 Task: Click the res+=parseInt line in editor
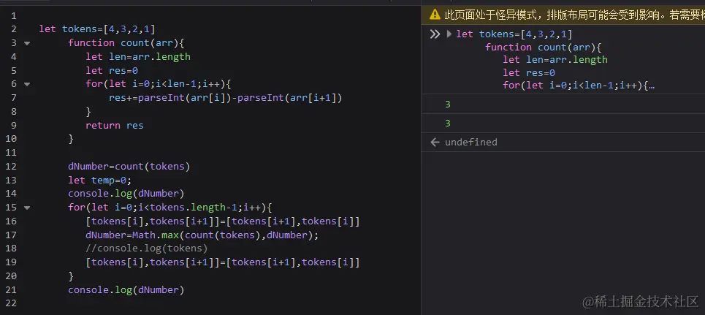point(225,98)
